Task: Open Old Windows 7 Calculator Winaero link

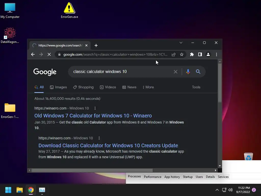Action: pyautogui.click(x=93, y=116)
